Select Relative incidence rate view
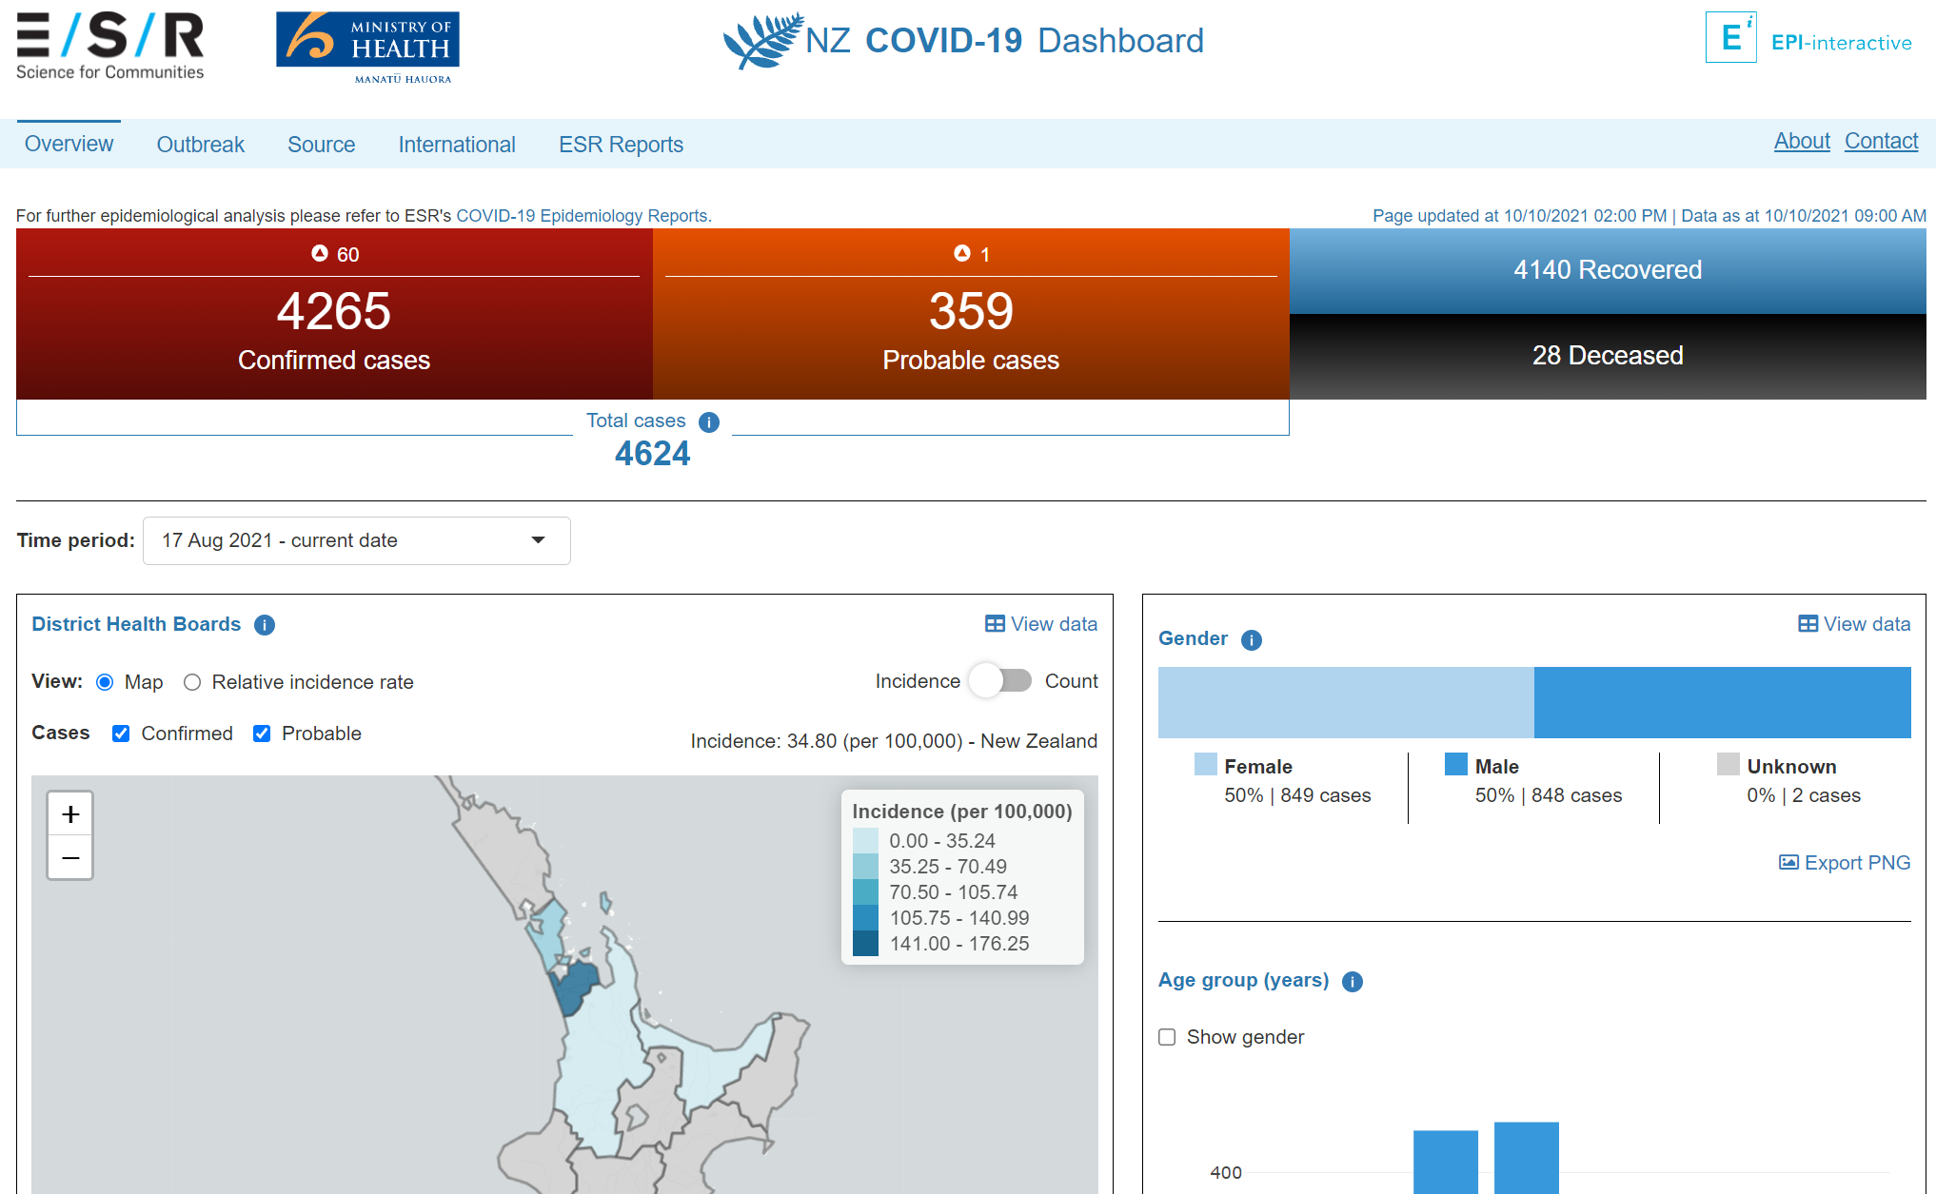The width and height of the screenshot is (1936, 1194). point(192,682)
